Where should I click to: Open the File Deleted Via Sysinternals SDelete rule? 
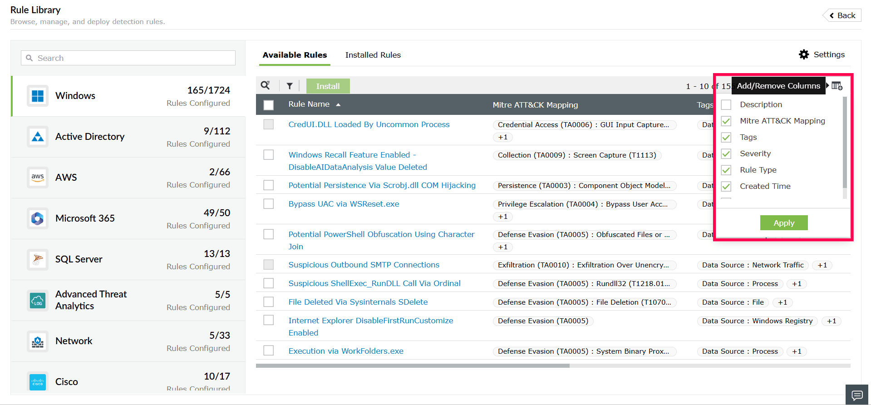click(358, 302)
